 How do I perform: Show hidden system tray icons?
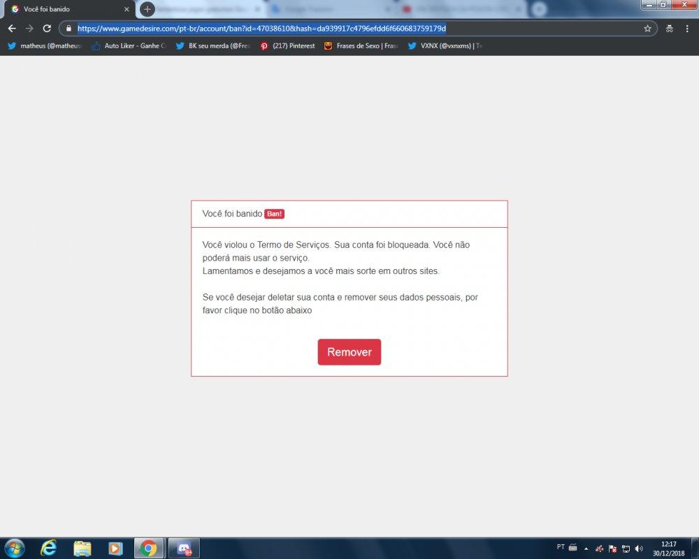tap(586, 548)
